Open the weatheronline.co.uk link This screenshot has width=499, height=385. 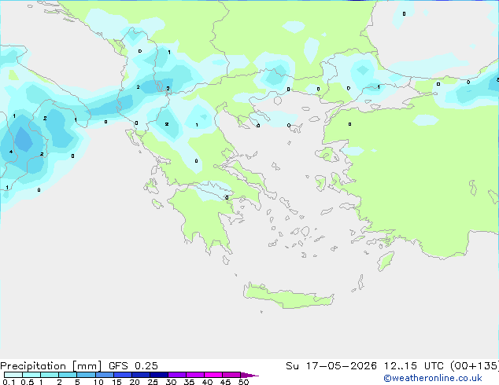[x=433, y=378]
